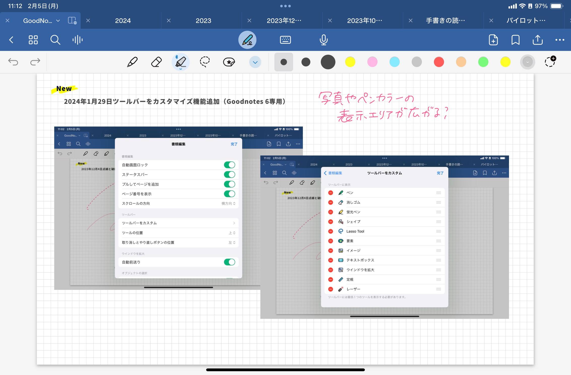Add a new page with plus icon
The height and width of the screenshot is (375, 571).
[x=493, y=40]
